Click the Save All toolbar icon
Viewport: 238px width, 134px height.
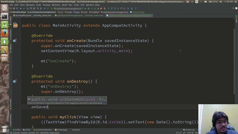14,9
